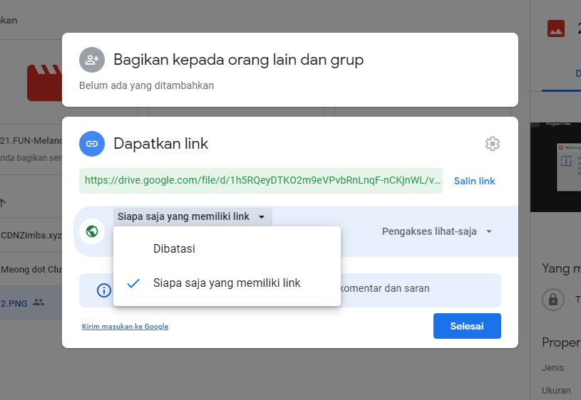Screen dimensions: 581x400
Task: Click the green globe icon
Action: coord(92,231)
